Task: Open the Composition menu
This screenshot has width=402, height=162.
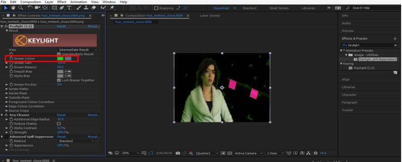Action: (31, 2)
